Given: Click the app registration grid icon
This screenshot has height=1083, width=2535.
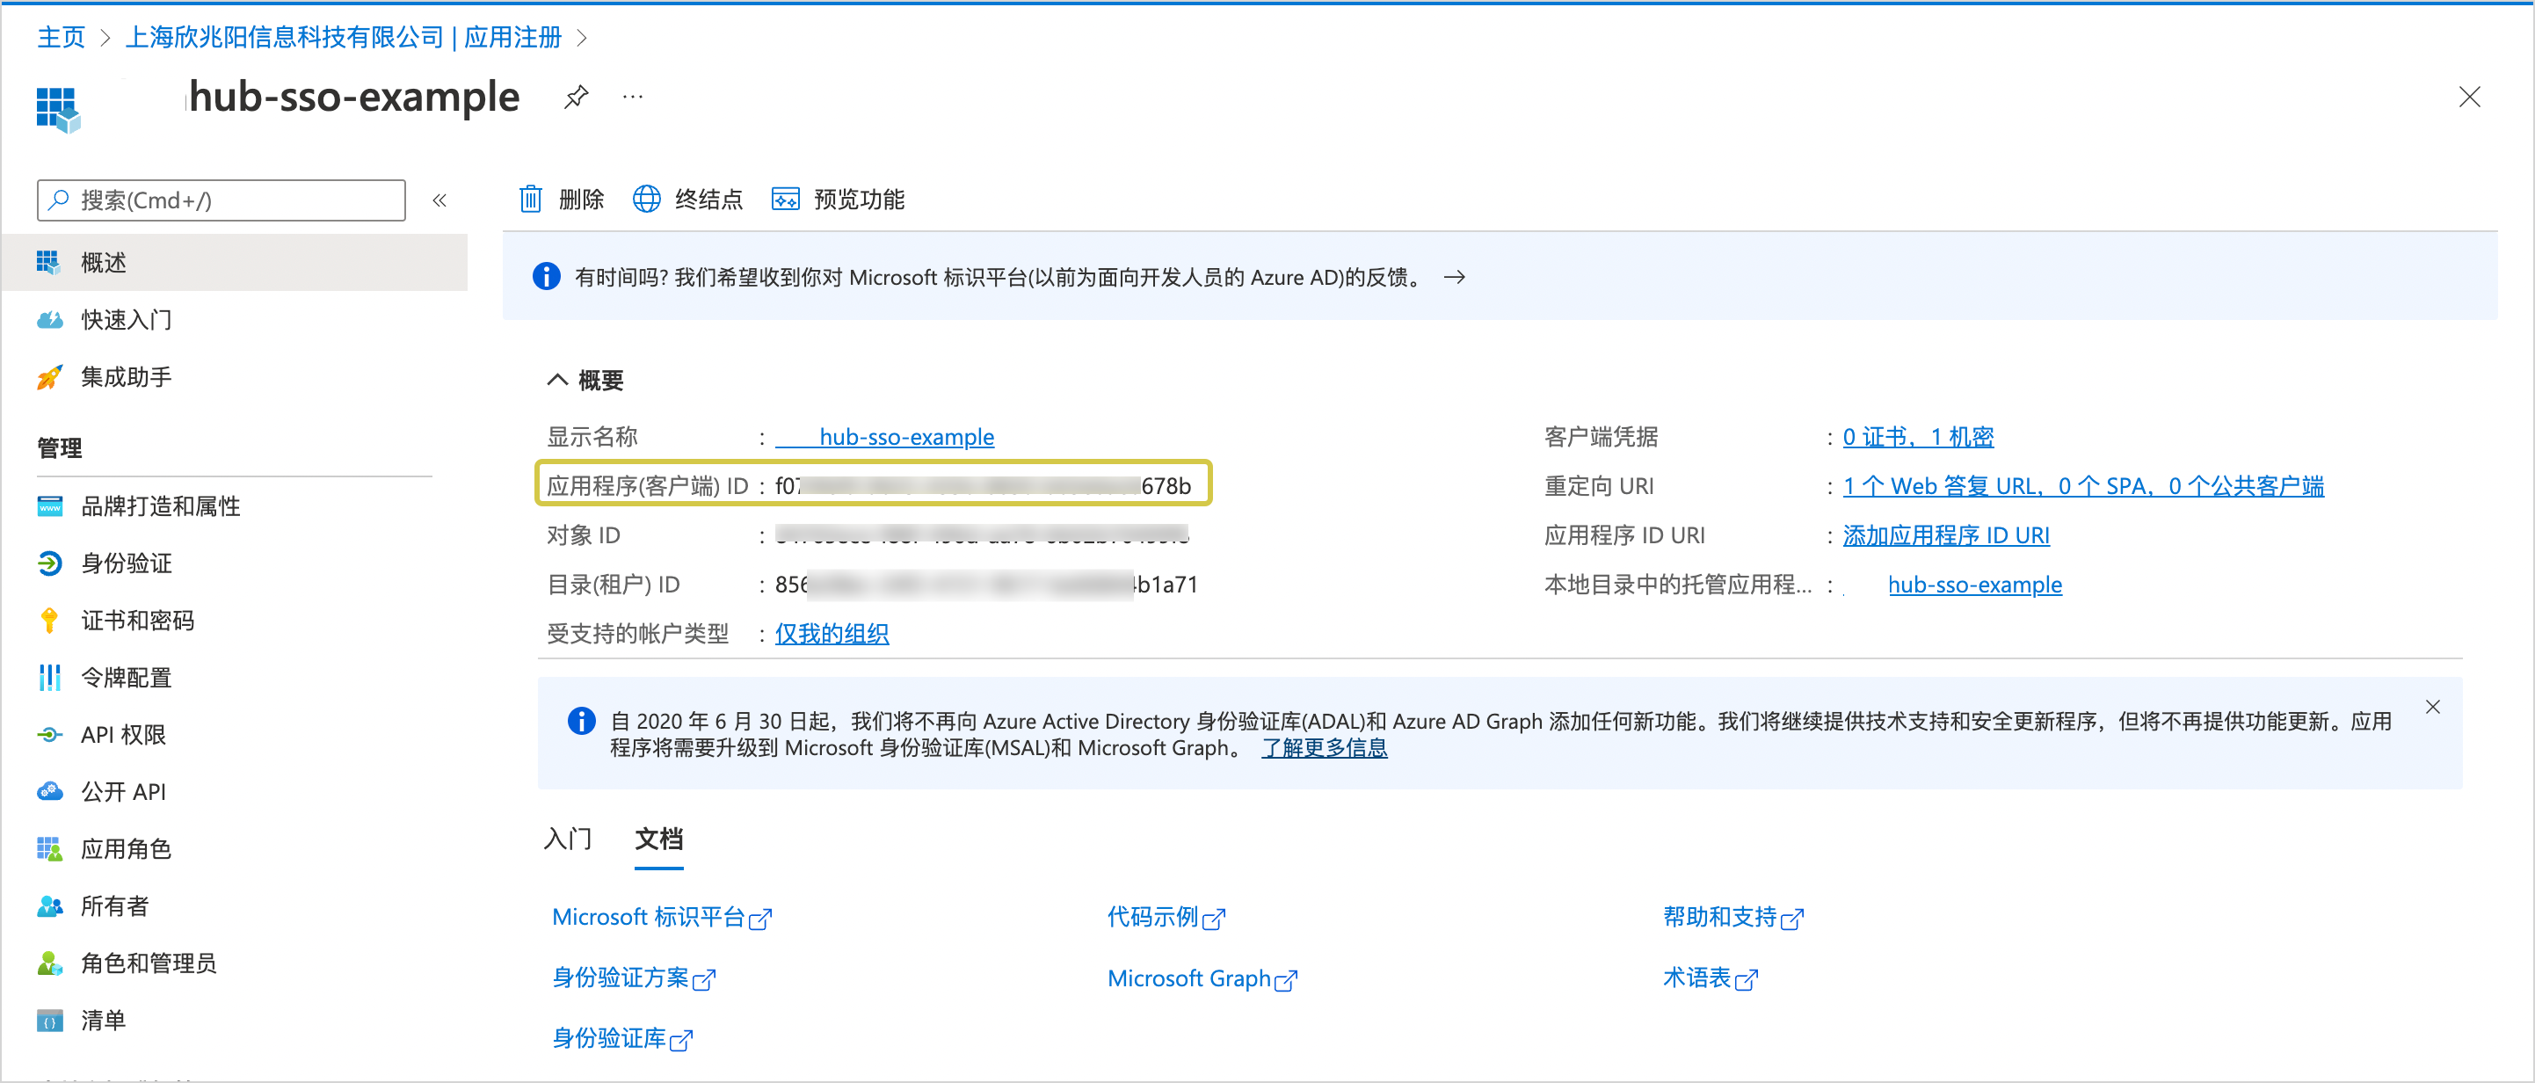Looking at the screenshot, I should pos(58,109).
